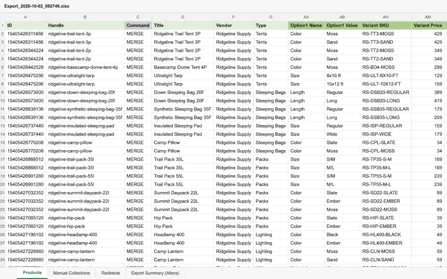Select cell RS-TP35-S-M
447x279 pixels.
pos(386,159)
